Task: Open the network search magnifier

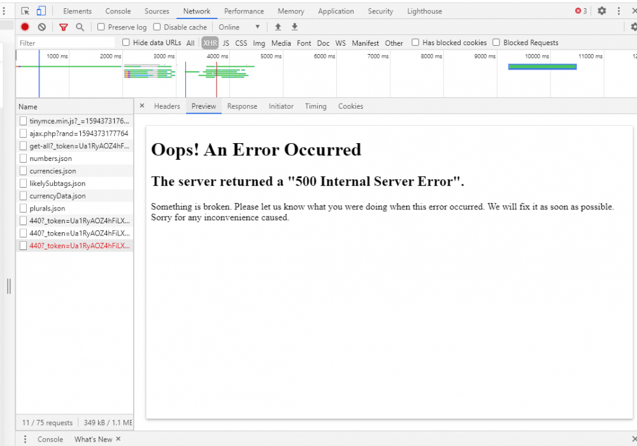Action: (80, 27)
